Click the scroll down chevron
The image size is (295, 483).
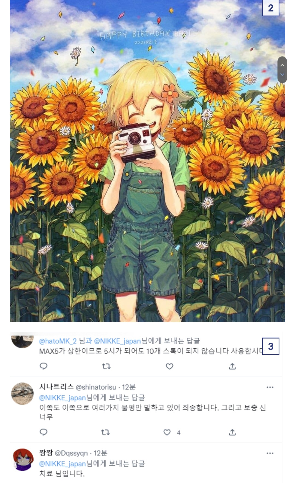point(282,74)
